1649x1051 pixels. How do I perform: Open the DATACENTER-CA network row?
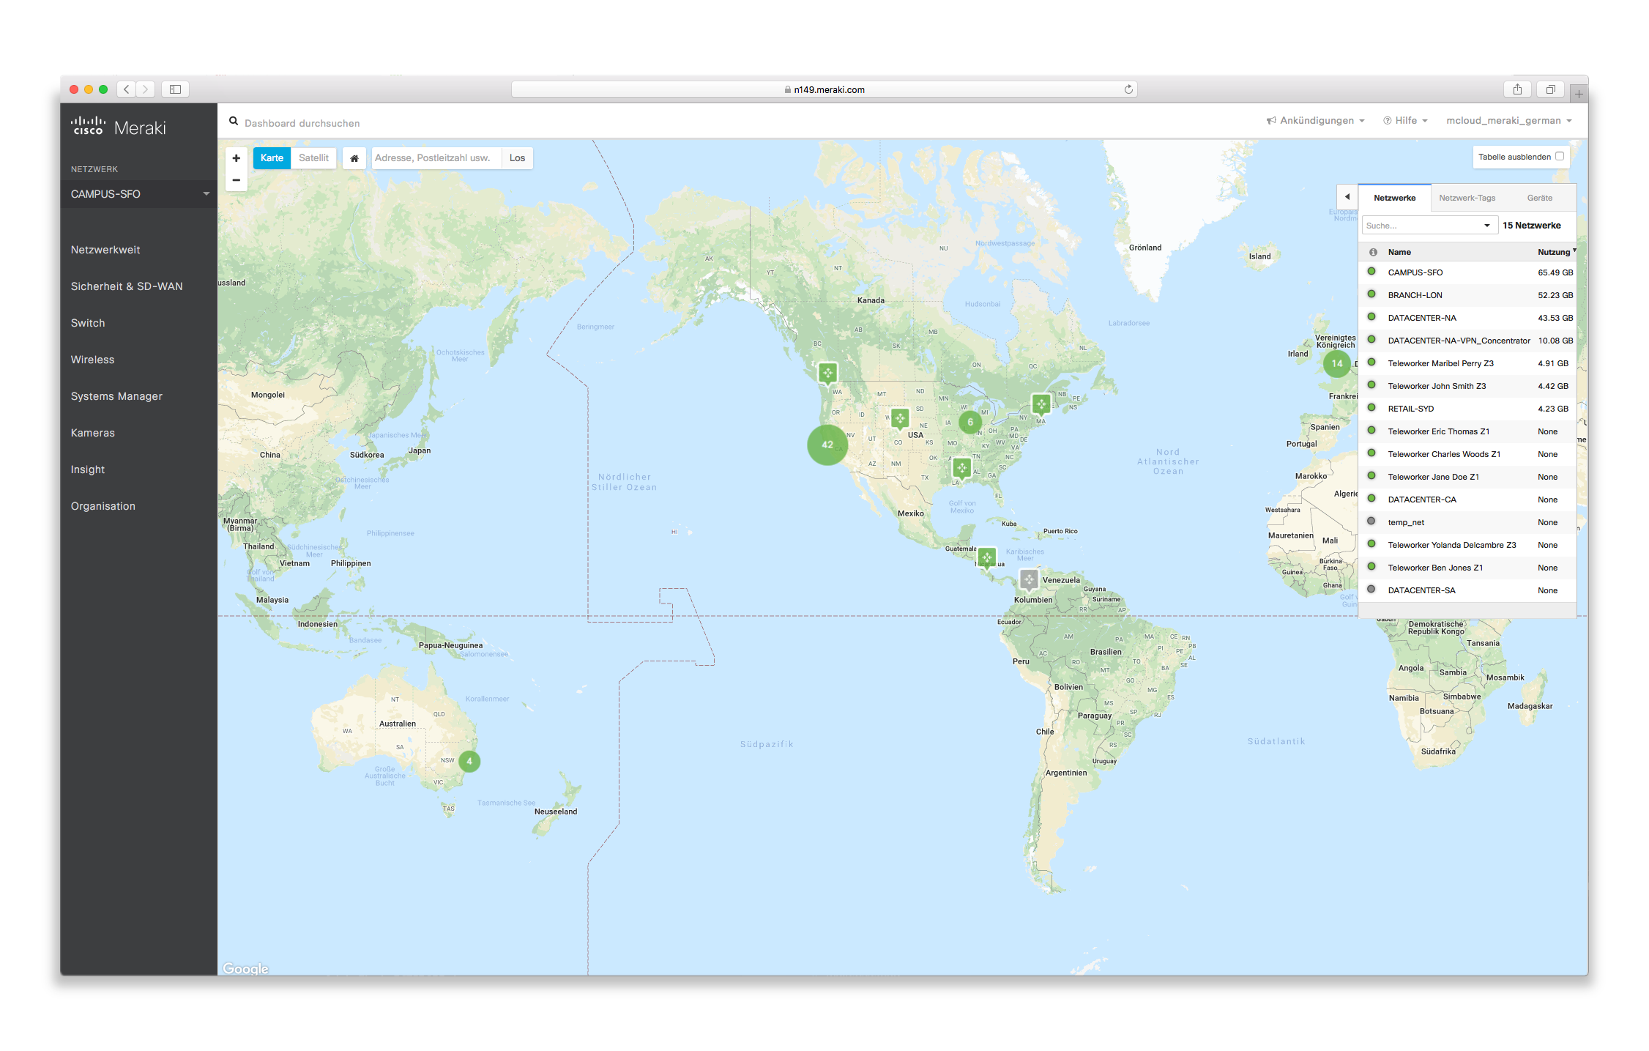pos(1467,499)
